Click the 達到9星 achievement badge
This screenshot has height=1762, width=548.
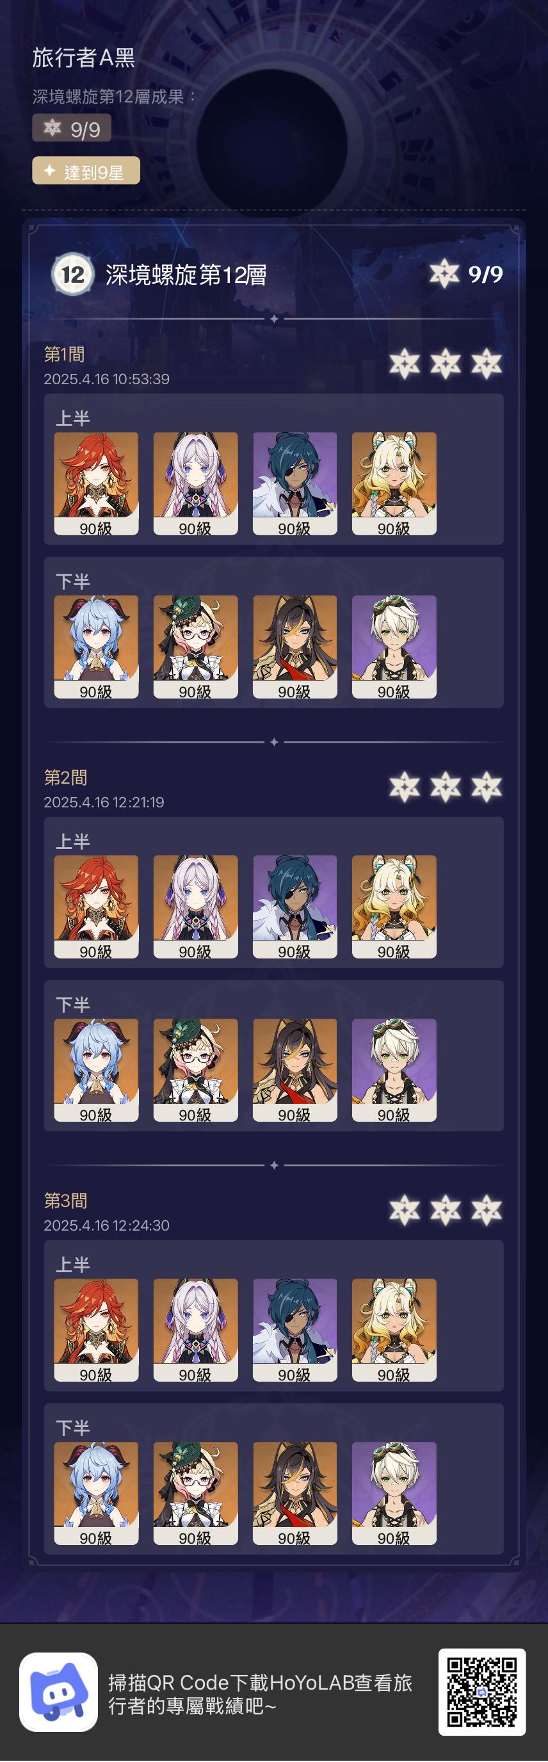(x=86, y=171)
